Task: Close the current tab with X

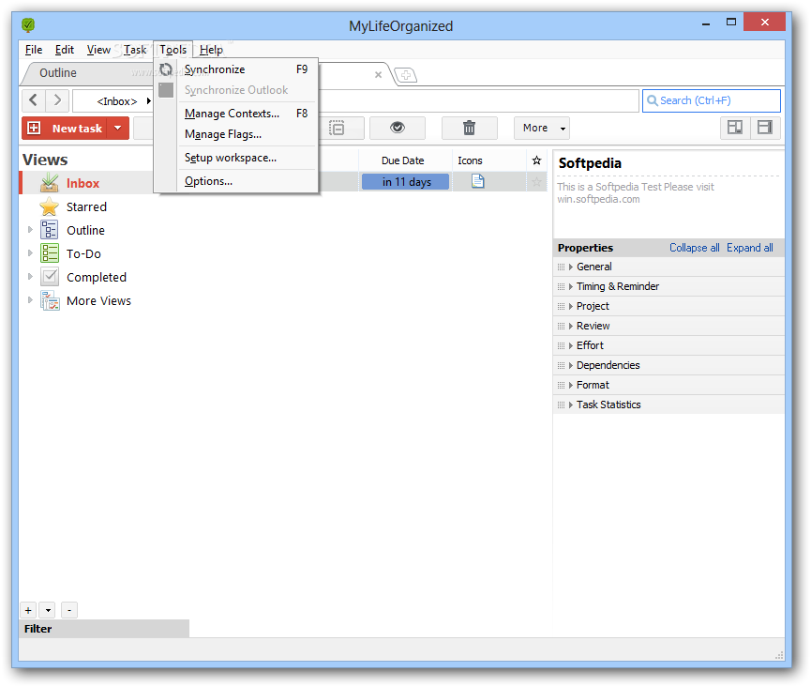Action: [x=378, y=75]
